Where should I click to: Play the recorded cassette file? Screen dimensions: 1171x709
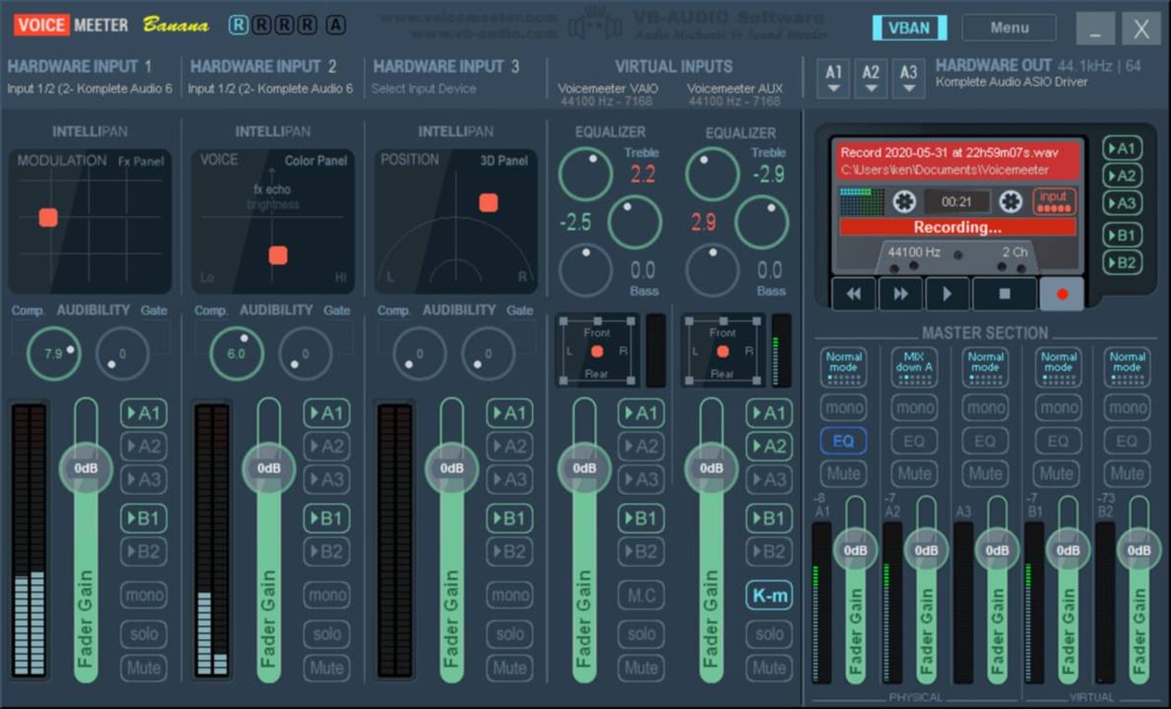(x=947, y=294)
